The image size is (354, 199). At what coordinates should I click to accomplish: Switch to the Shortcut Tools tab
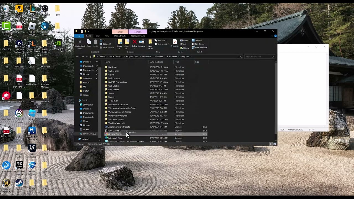[120, 36]
